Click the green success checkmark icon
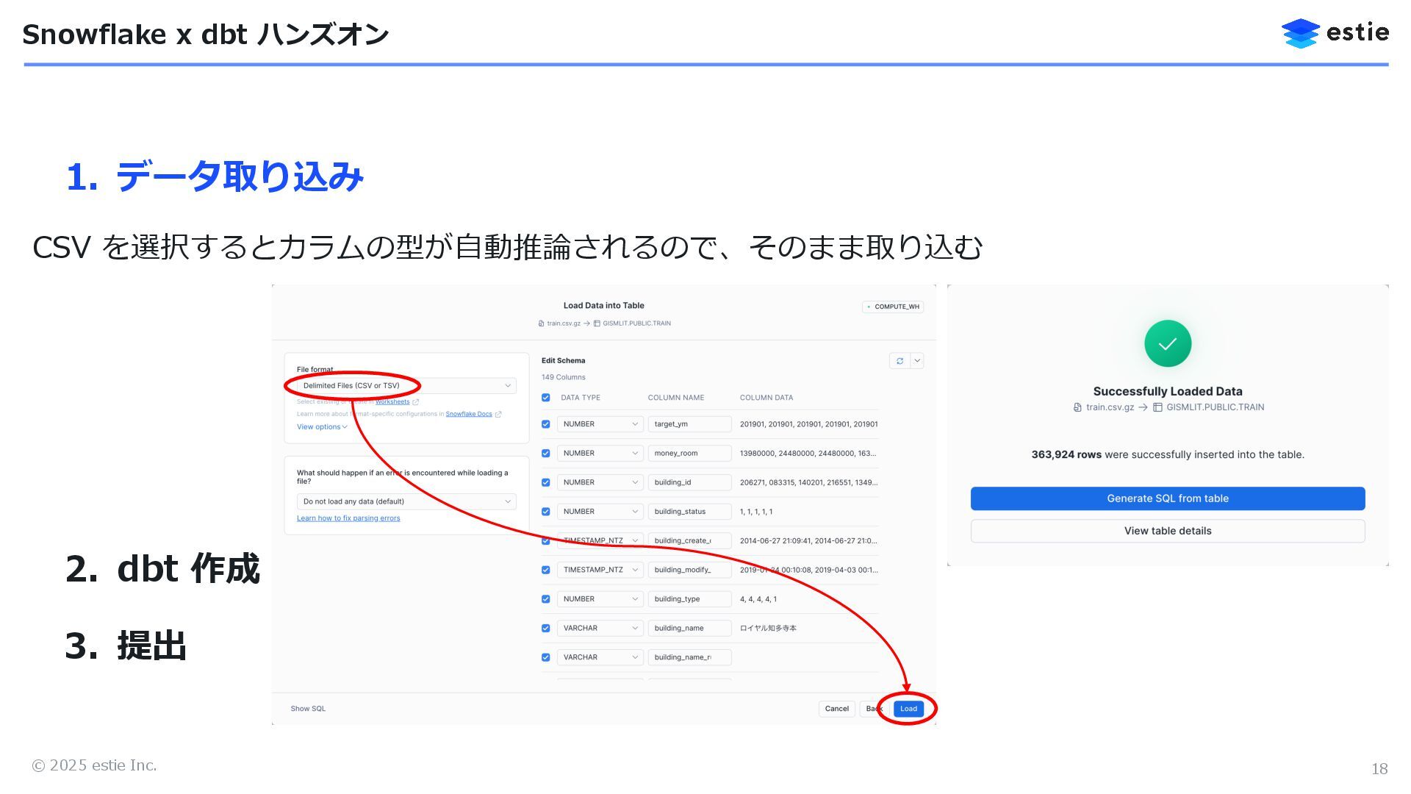The height and width of the screenshot is (794, 1411). coord(1167,343)
